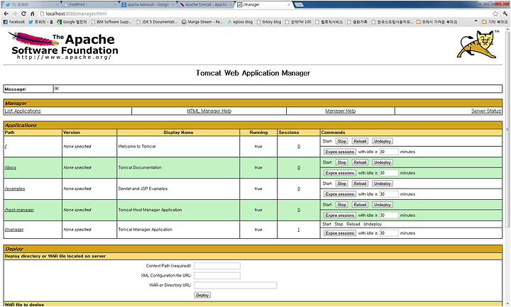The width and height of the screenshot is (511, 307).
Task: Select the /manager browser tab
Action: [x=263, y=4]
